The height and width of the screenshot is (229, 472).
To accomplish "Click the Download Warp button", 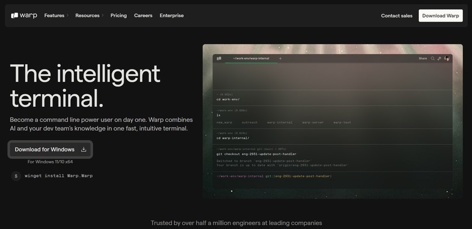I will click(440, 16).
